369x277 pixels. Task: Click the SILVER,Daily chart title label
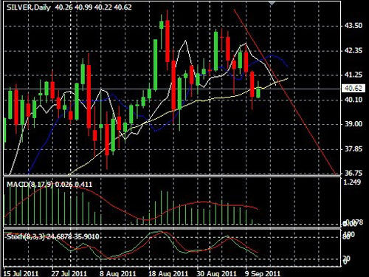[x=29, y=7]
